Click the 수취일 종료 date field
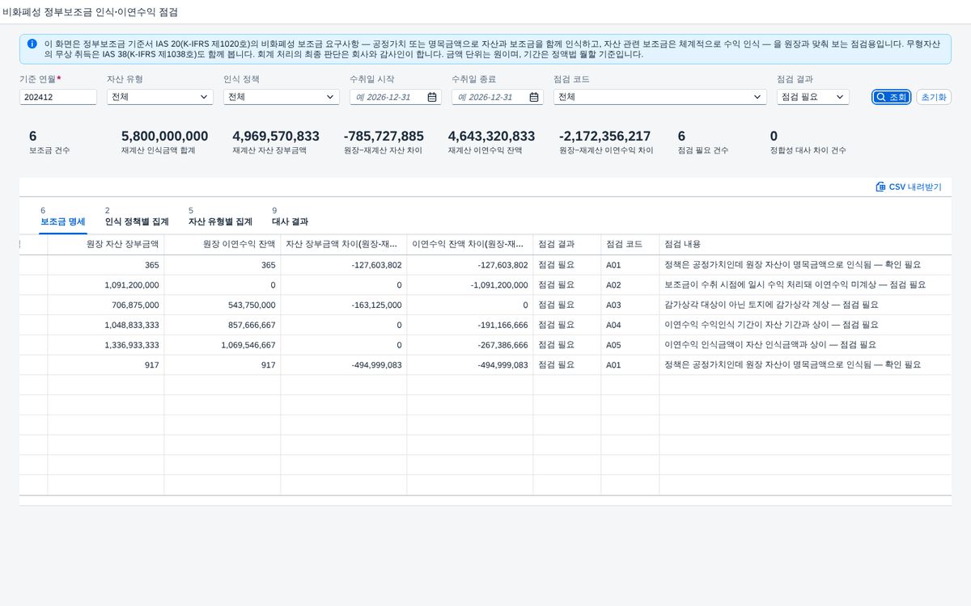This screenshot has height=606, width=971. 498,97
